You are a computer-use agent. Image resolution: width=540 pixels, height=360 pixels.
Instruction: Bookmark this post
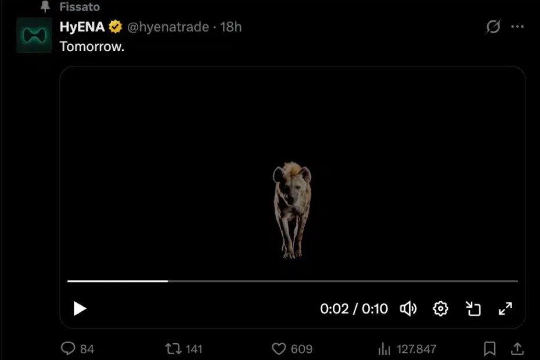489,349
